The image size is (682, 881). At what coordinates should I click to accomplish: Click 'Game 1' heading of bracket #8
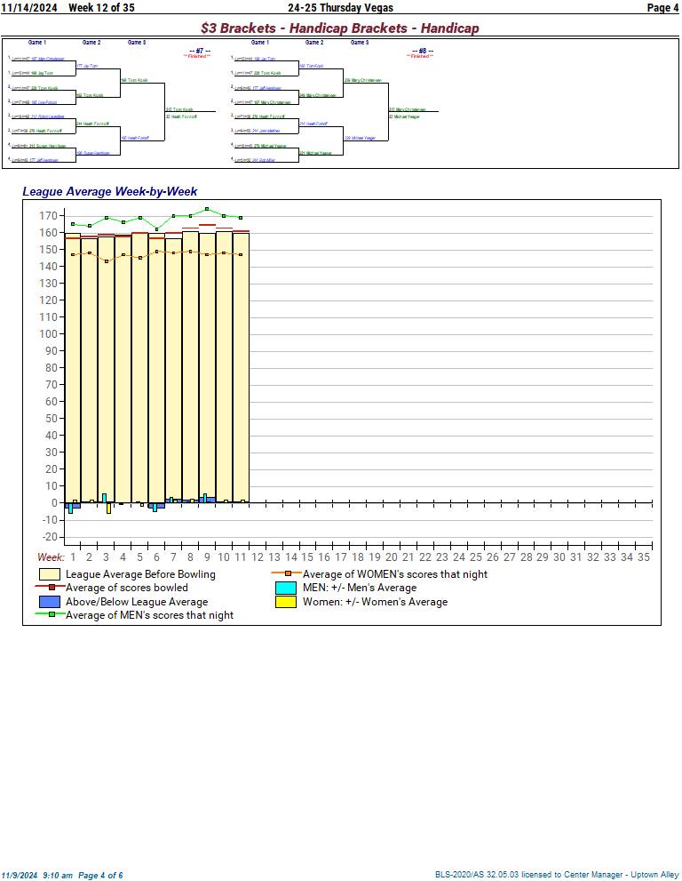pos(260,42)
